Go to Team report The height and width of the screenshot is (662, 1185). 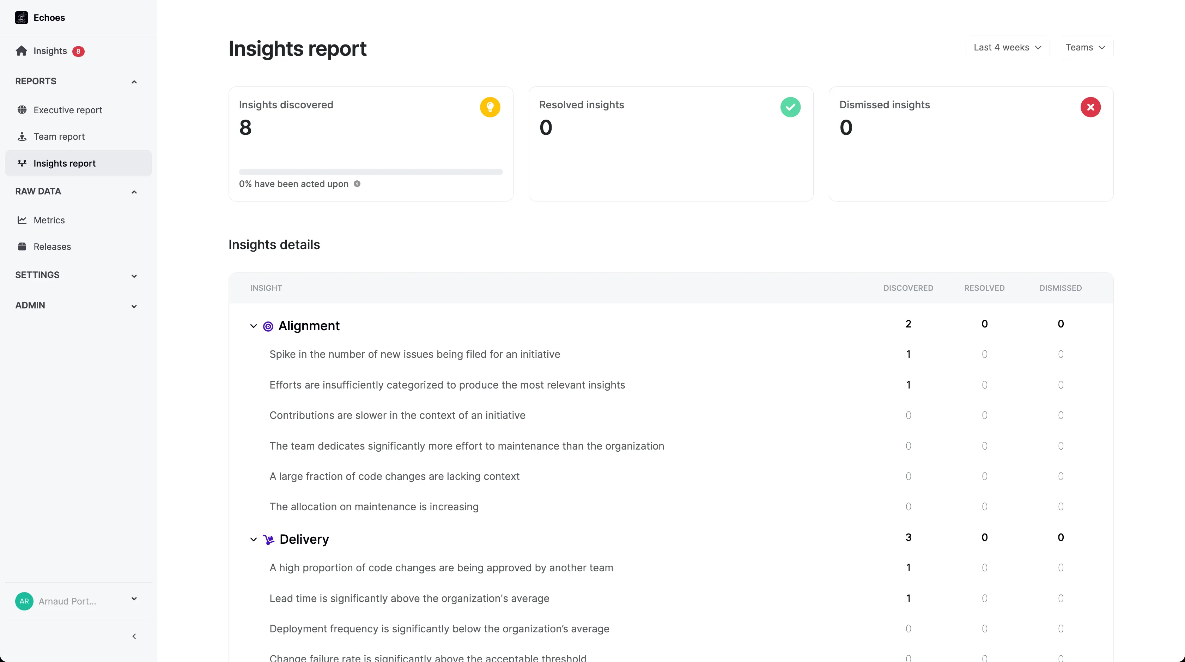[78, 136]
